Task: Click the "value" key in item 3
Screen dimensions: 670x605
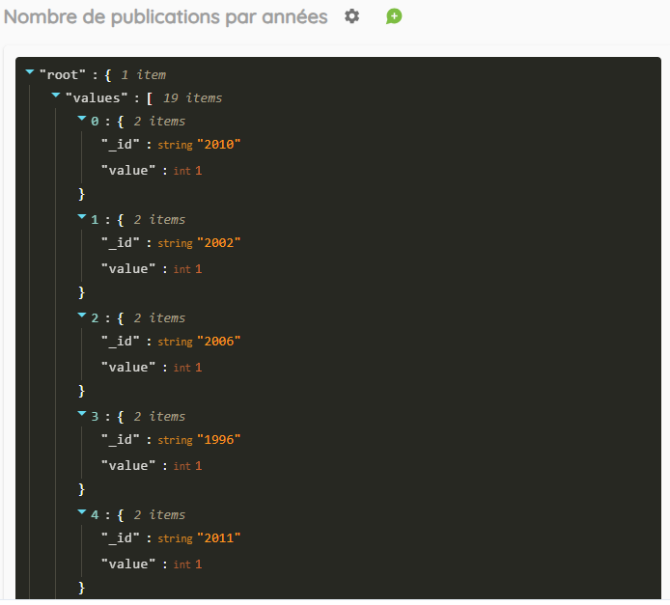Action: point(128,466)
